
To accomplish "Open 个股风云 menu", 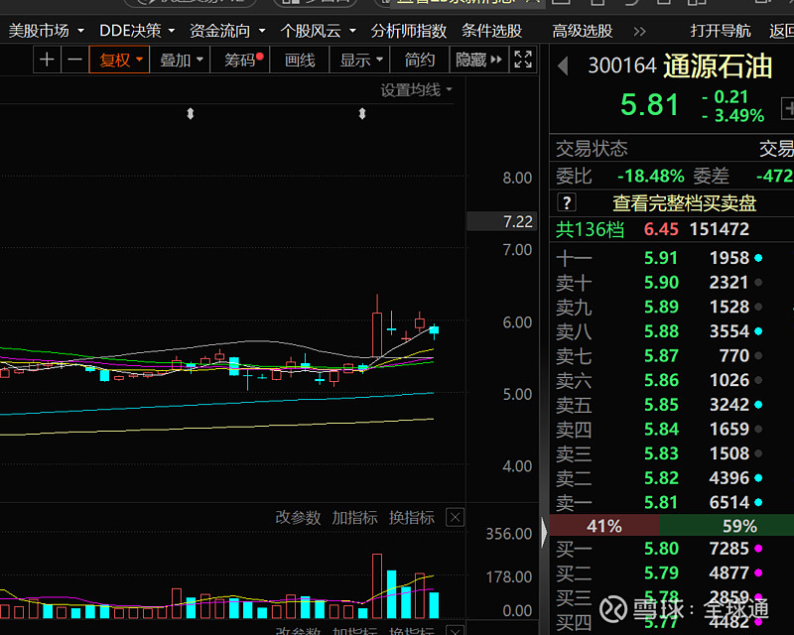I will [318, 31].
